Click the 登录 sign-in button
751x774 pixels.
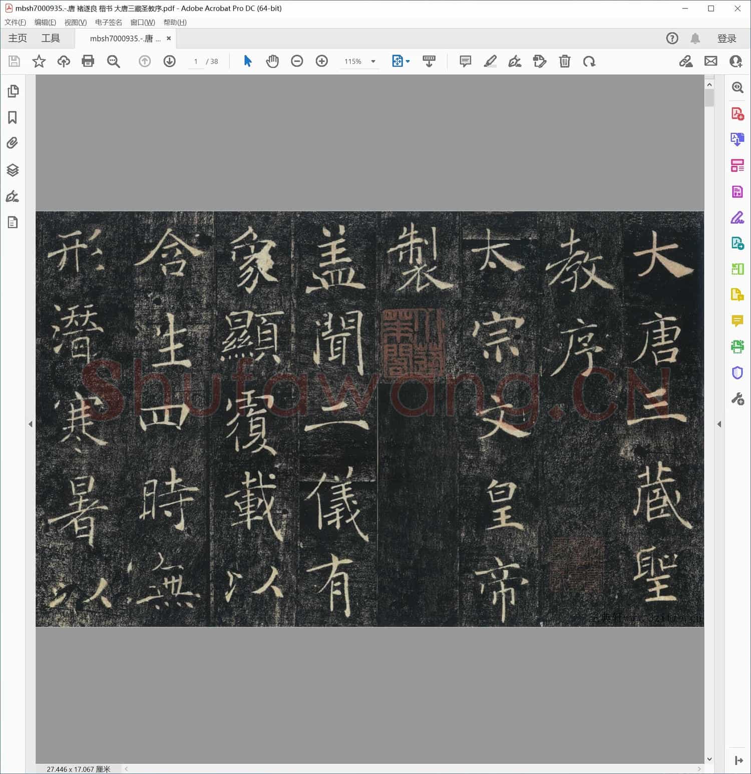(726, 39)
